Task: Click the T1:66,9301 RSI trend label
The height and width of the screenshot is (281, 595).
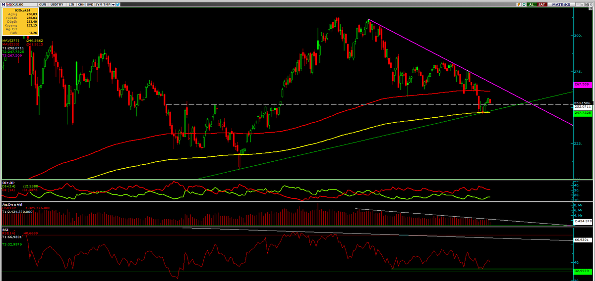Action: 11,237
